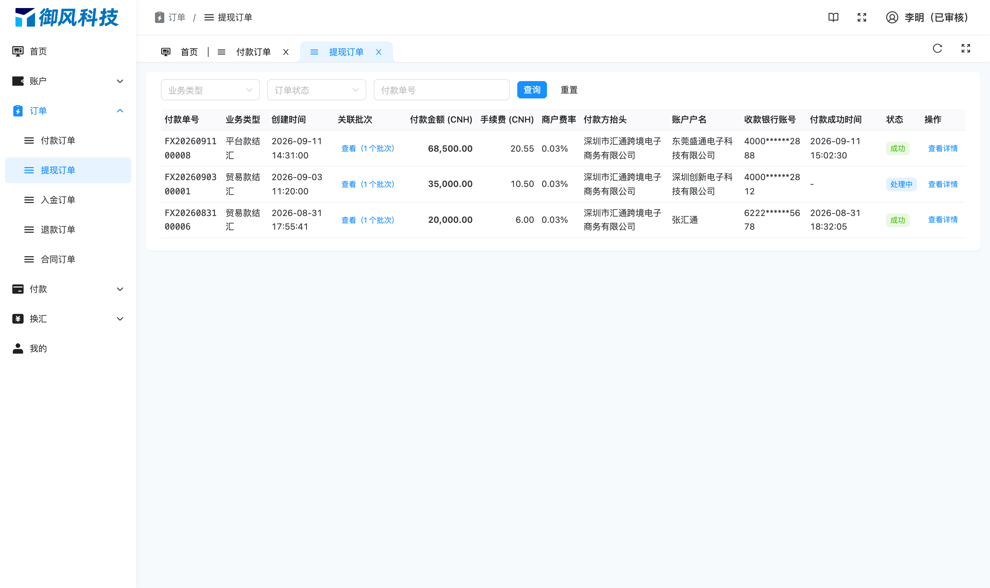Screen dimensions: 990x588
Task: Close the 提现订单 tab
Action: (379, 52)
